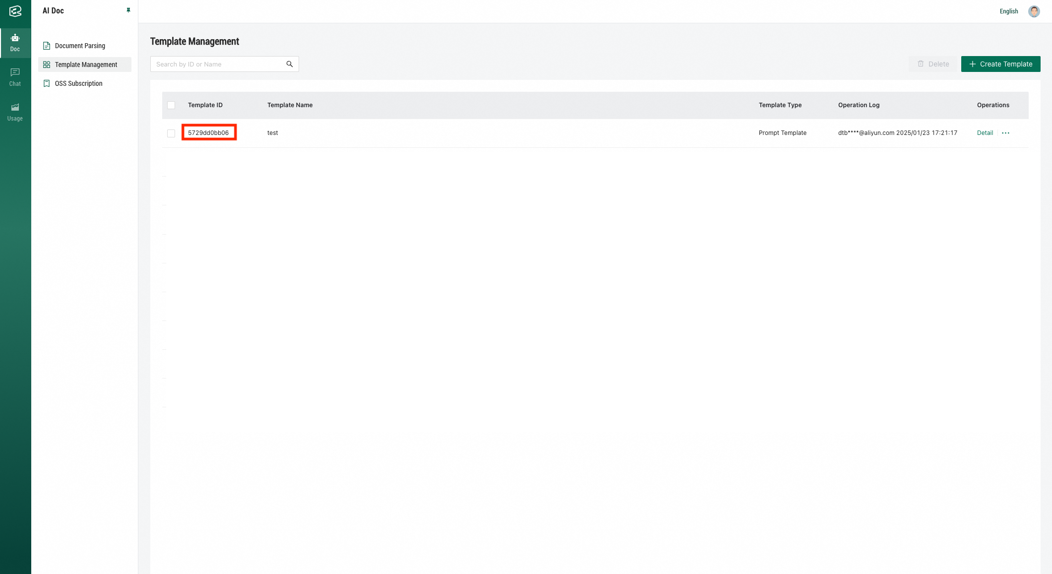Open Document Parsing menu item
Image resolution: width=1052 pixels, height=574 pixels.
[80, 46]
